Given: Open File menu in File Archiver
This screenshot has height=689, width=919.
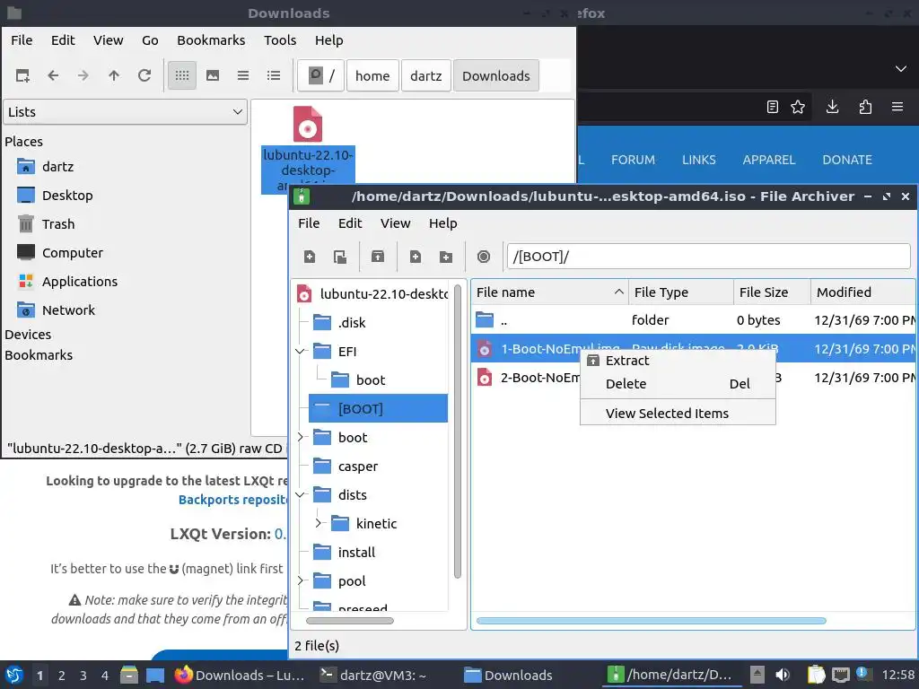Looking at the screenshot, I should tap(309, 223).
